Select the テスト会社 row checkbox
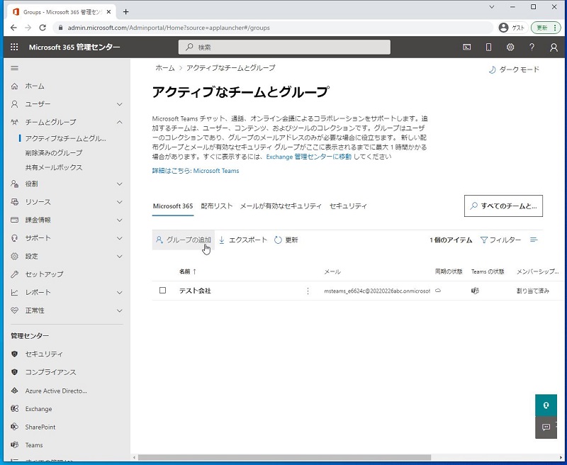This screenshot has height=465, width=567. pyautogui.click(x=163, y=291)
